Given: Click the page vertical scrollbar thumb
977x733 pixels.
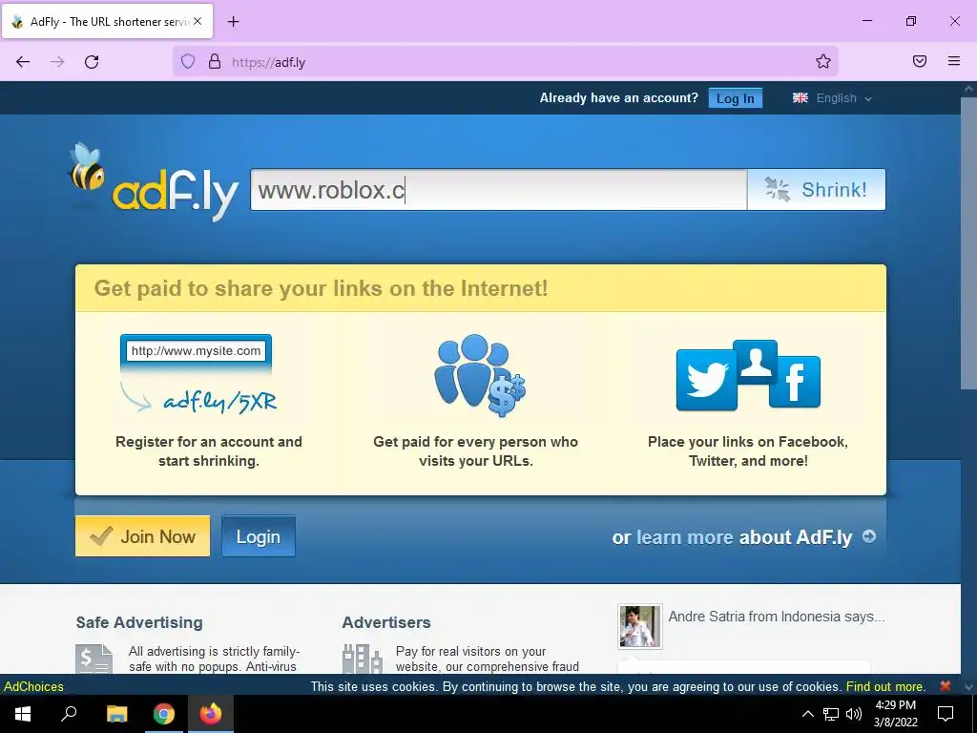Looking at the screenshot, I should (x=969, y=244).
